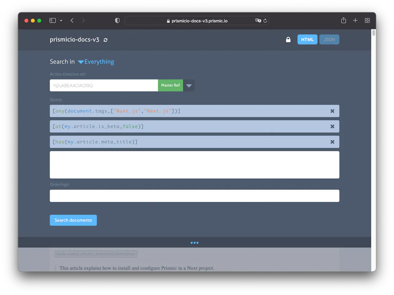This screenshot has height=295, width=394.
Task: Click the Master Ref button
Action: (170, 85)
